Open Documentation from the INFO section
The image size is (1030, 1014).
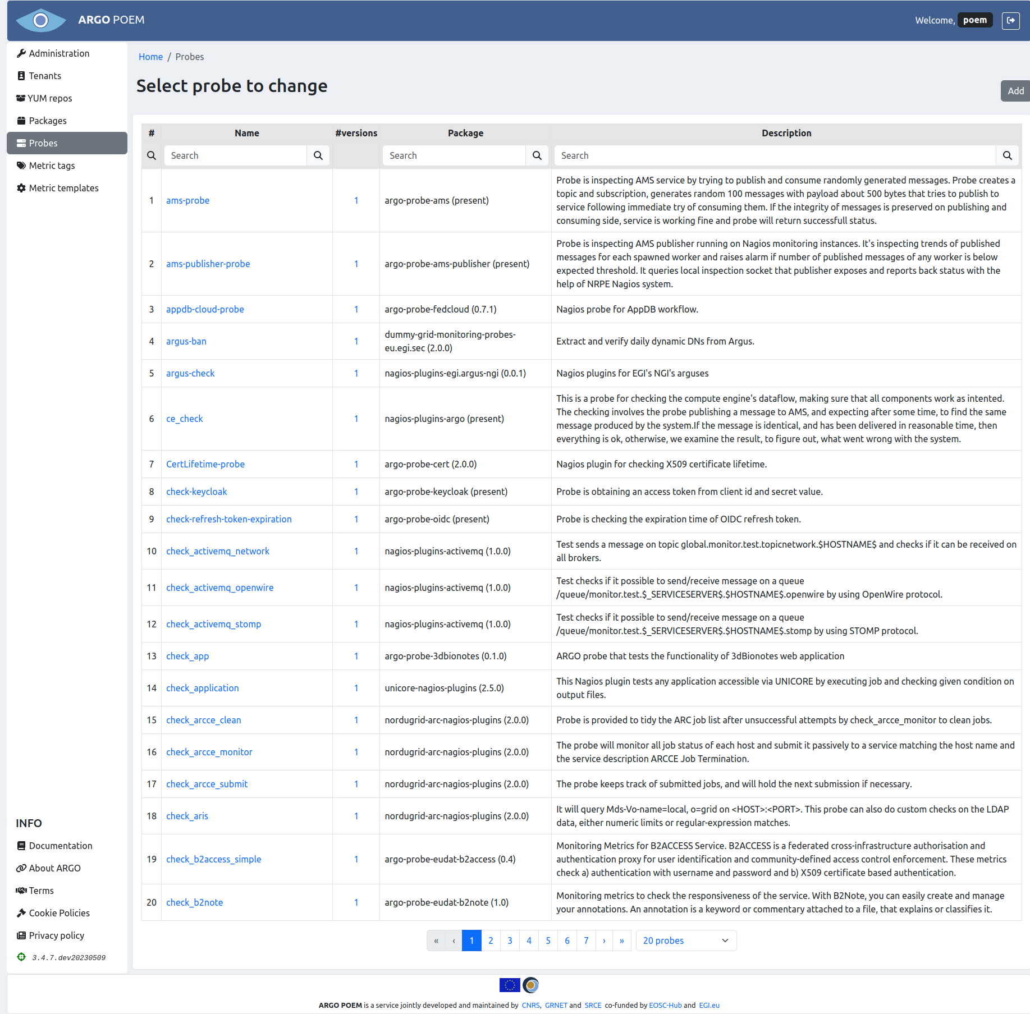60,846
